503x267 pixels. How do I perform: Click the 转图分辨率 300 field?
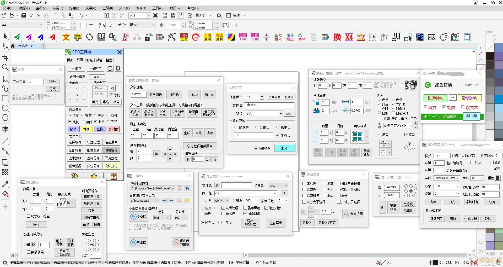[x=97, y=77]
